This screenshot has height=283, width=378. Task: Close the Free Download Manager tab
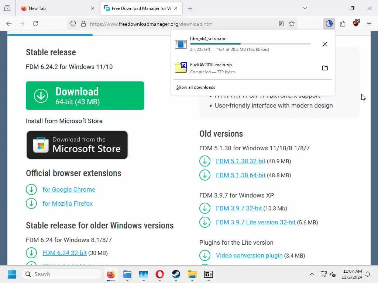(176, 8)
